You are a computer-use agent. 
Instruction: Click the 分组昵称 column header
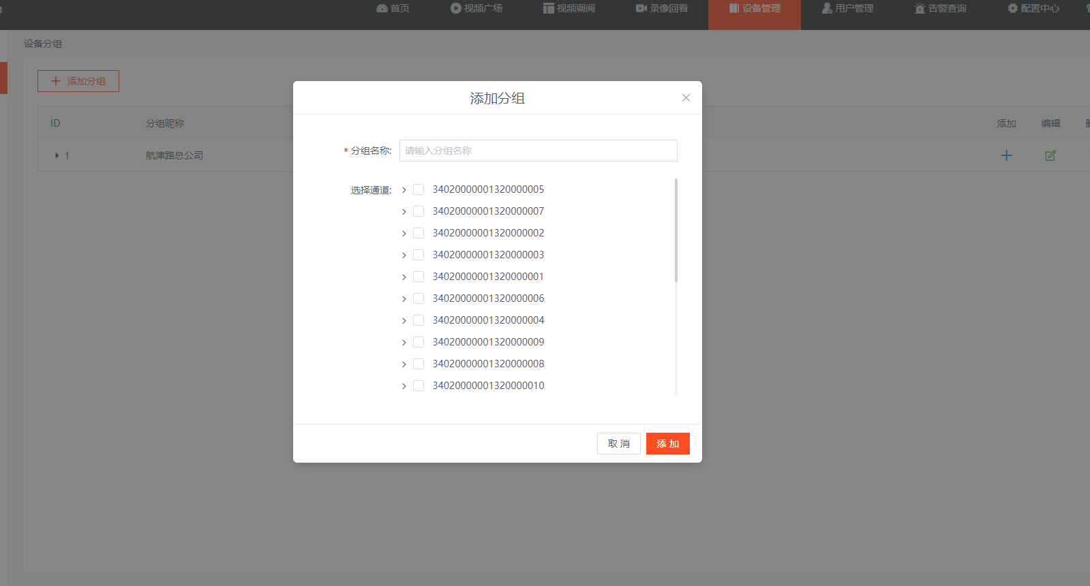(165, 123)
